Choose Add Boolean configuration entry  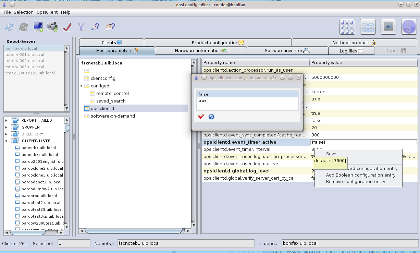tap(361, 175)
